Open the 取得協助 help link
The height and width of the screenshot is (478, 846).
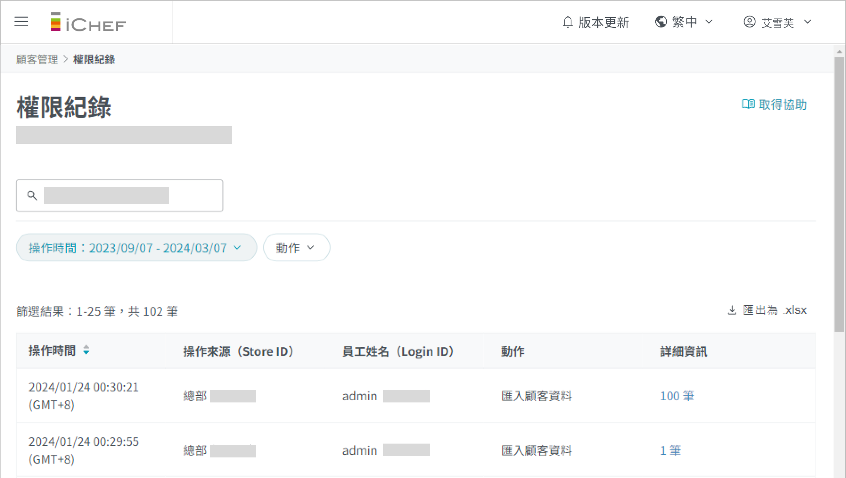(782, 105)
